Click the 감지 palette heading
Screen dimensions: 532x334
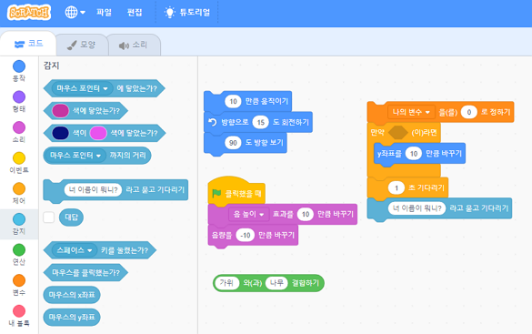coord(51,66)
